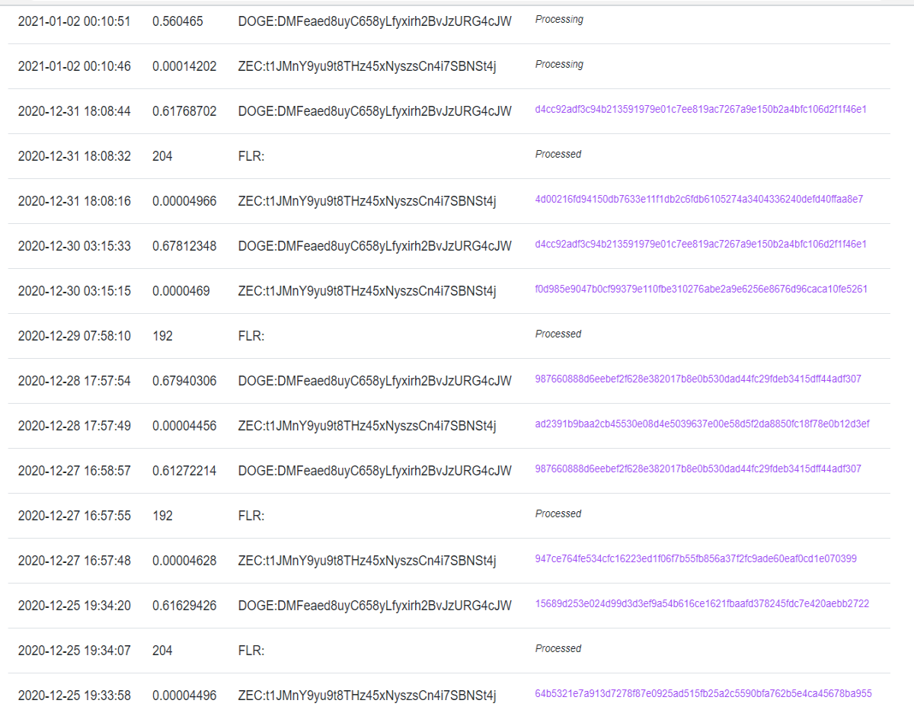
Task: Click the amount 0.560465
Action: (x=177, y=21)
